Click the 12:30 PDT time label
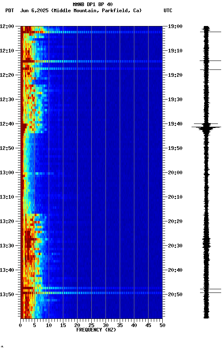 pyautogui.click(x=7, y=100)
